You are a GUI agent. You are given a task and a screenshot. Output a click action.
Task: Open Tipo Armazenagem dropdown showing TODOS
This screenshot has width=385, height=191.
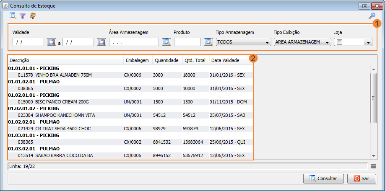243,42
